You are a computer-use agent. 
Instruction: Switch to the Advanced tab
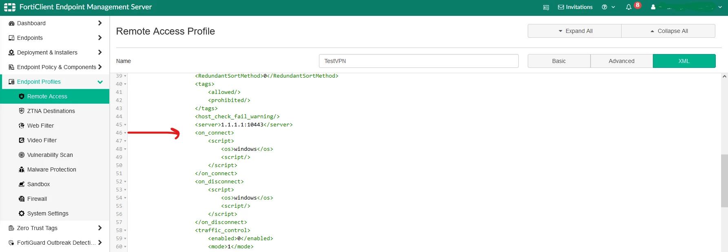point(622,61)
